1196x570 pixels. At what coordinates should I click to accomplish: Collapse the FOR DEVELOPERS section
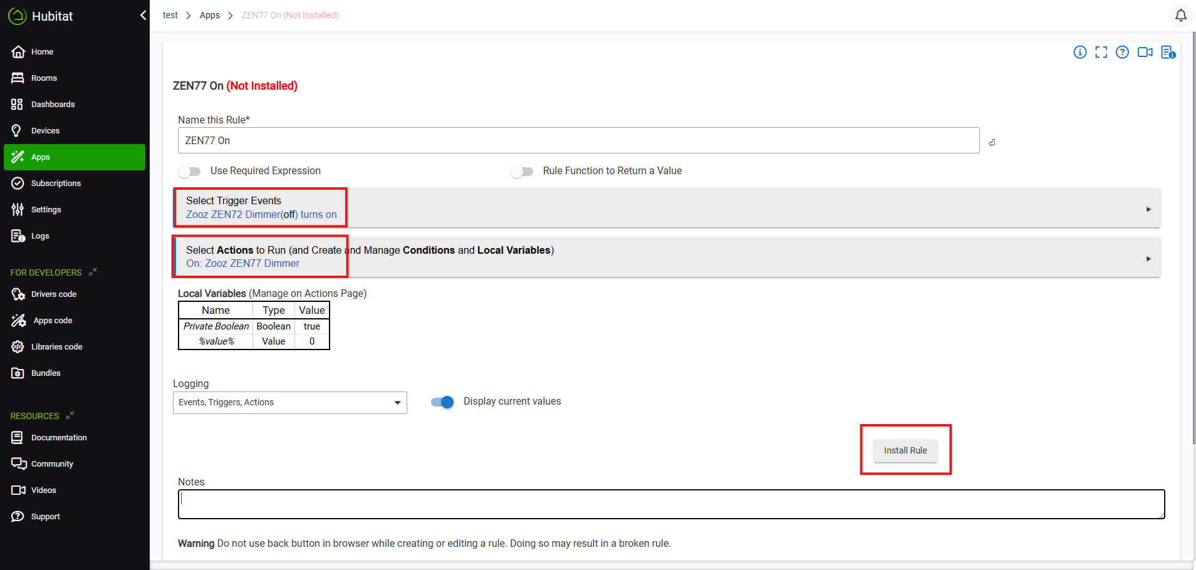pyautogui.click(x=93, y=272)
